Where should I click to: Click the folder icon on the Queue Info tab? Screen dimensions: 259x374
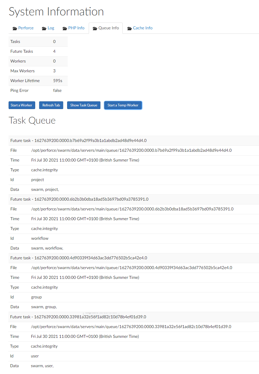point(95,28)
